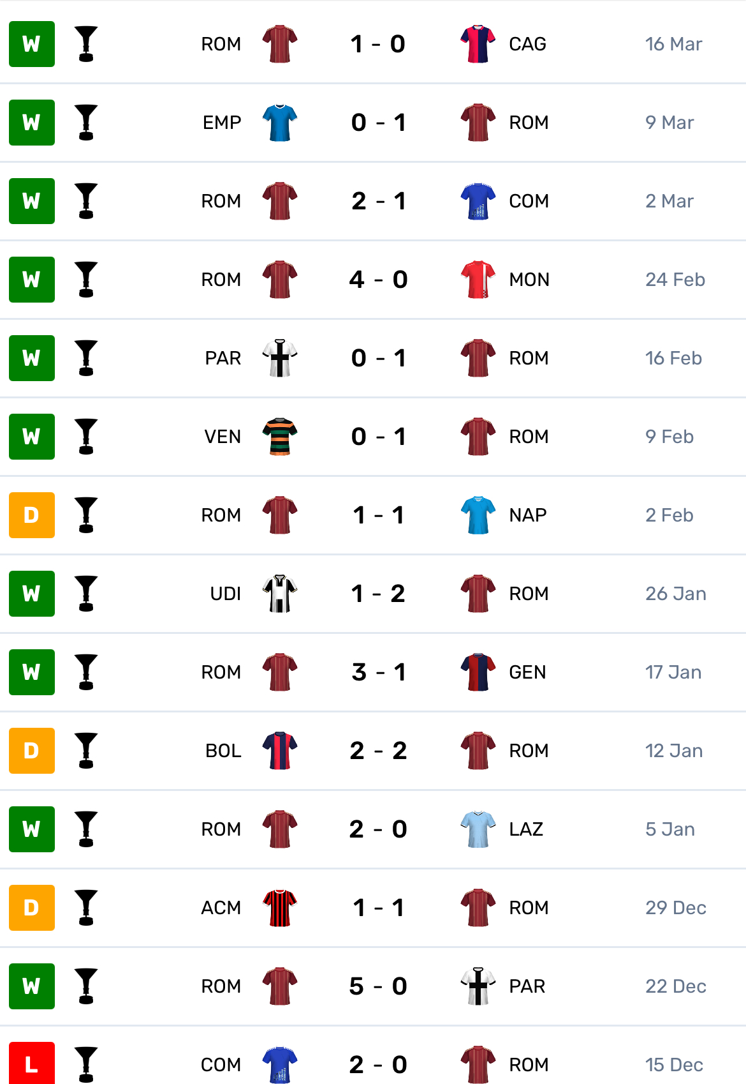Click red L badge for 15 Dec match

tap(32, 1064)
